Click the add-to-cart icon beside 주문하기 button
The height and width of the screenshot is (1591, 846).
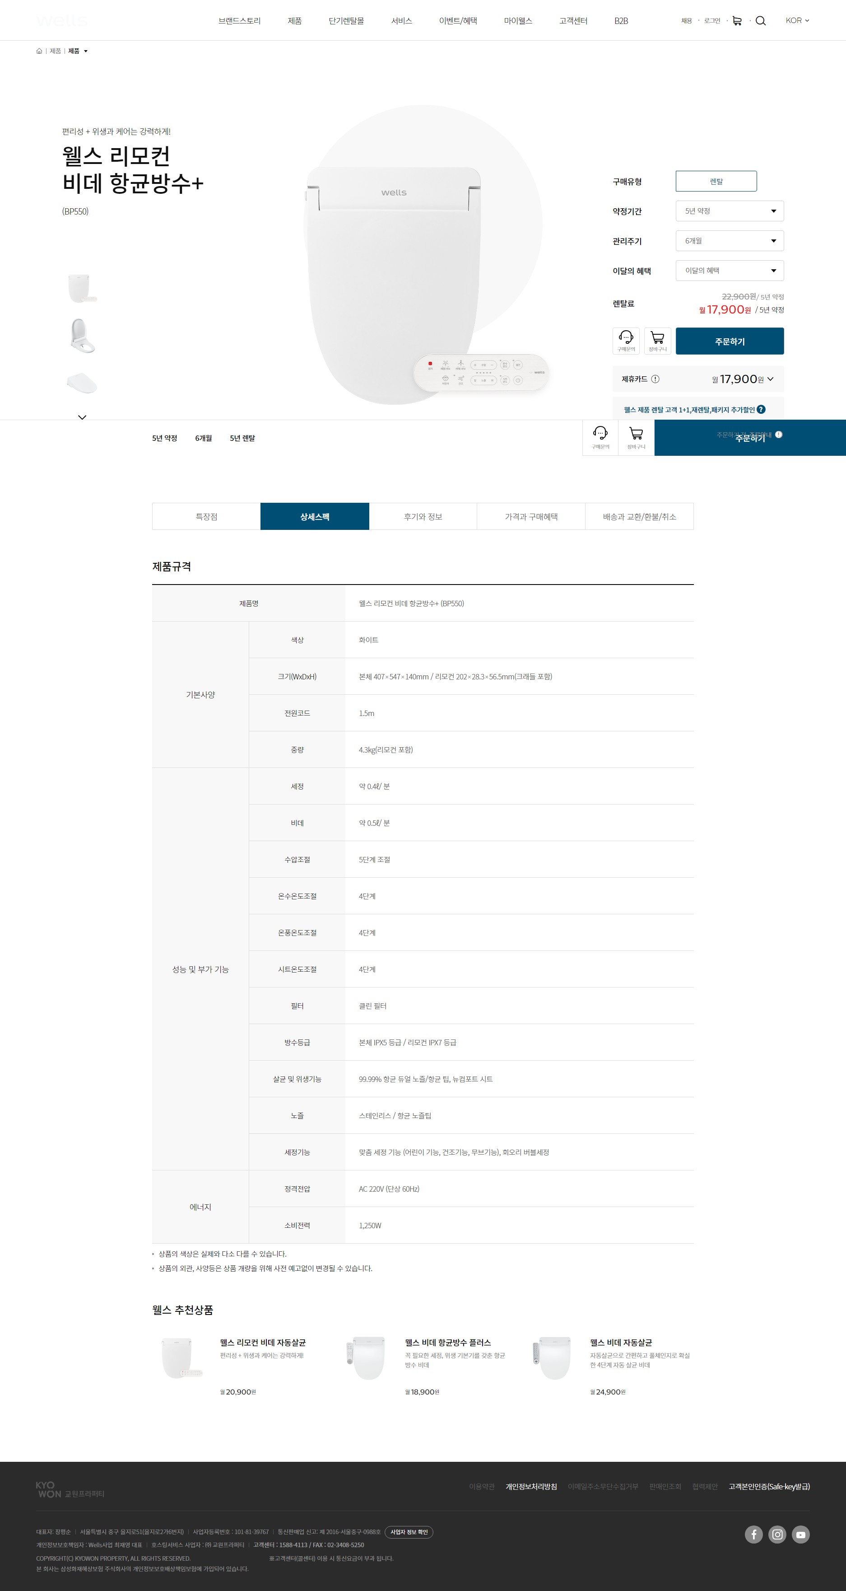point(657,341)
